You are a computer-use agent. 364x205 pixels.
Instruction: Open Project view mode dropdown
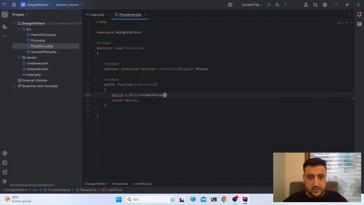click(x=20, y=15)
